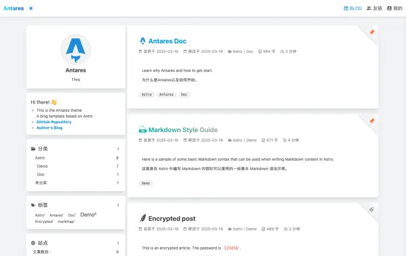406x256 pixels.
Task: Click the rocket icon beside Antares Doc
Action: click(143, 41)
